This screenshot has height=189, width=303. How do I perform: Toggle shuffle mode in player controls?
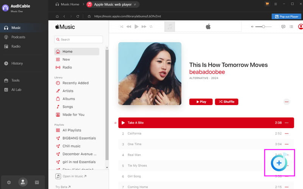122,27
